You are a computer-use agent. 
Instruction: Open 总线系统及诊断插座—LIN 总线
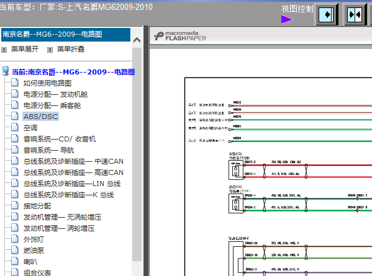click(72, 184)
